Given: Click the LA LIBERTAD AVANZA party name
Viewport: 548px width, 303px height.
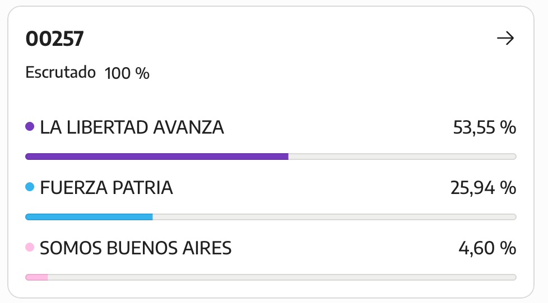Looking at the screenshot, I should point(132,127).
